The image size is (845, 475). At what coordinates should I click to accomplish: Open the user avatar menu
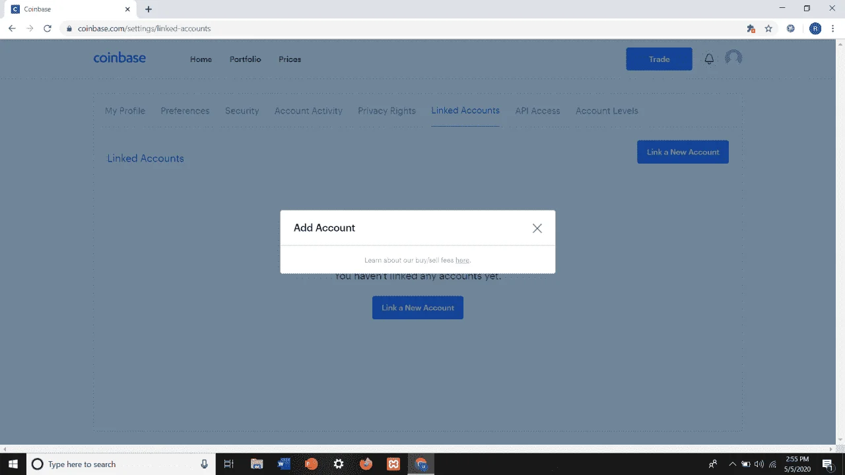[x=733, y=58]
